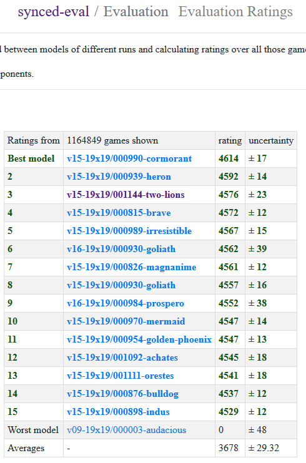This screenshot has width=306, height=463.
Task: Open model v15-19x19/000898-indus
Action: 118,412
